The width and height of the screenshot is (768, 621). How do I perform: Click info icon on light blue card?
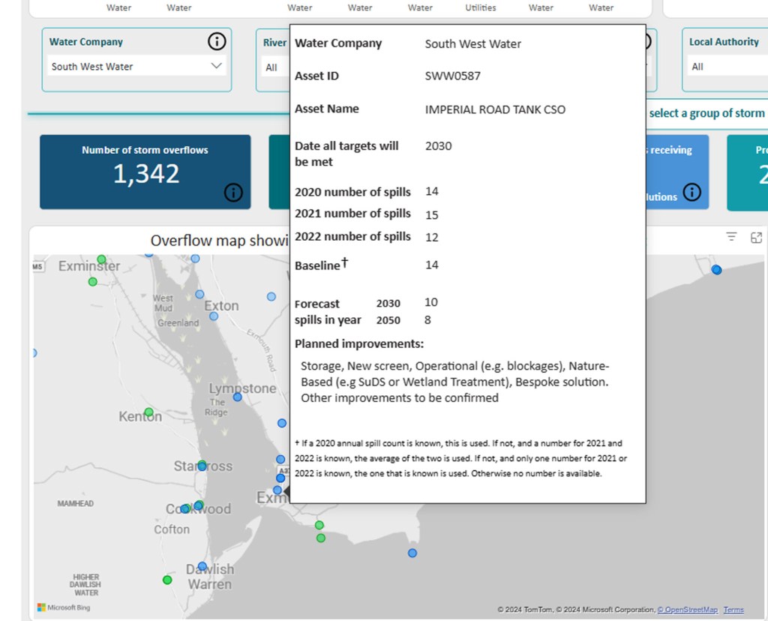click(x=692, y=193)
